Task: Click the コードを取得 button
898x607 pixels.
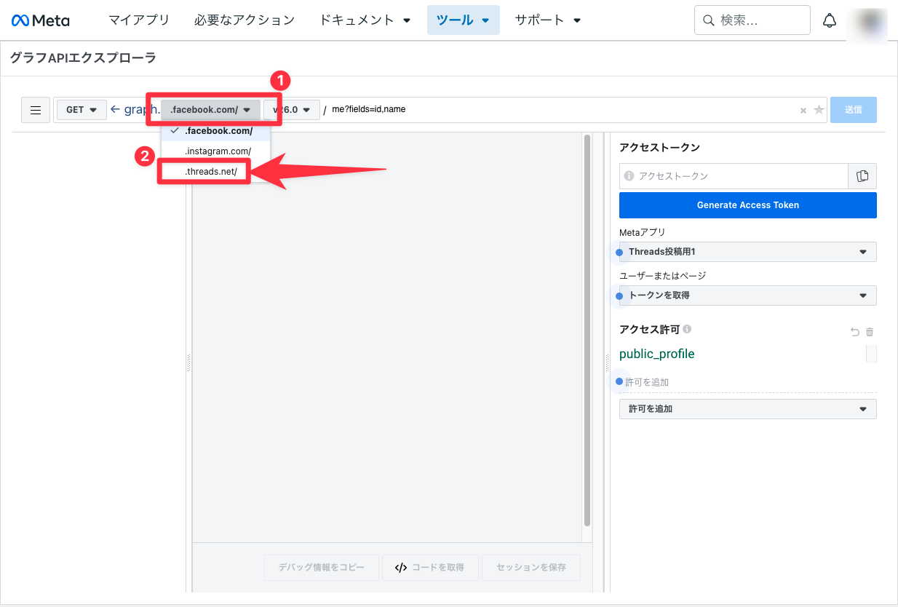Action: tap(431, 568)
